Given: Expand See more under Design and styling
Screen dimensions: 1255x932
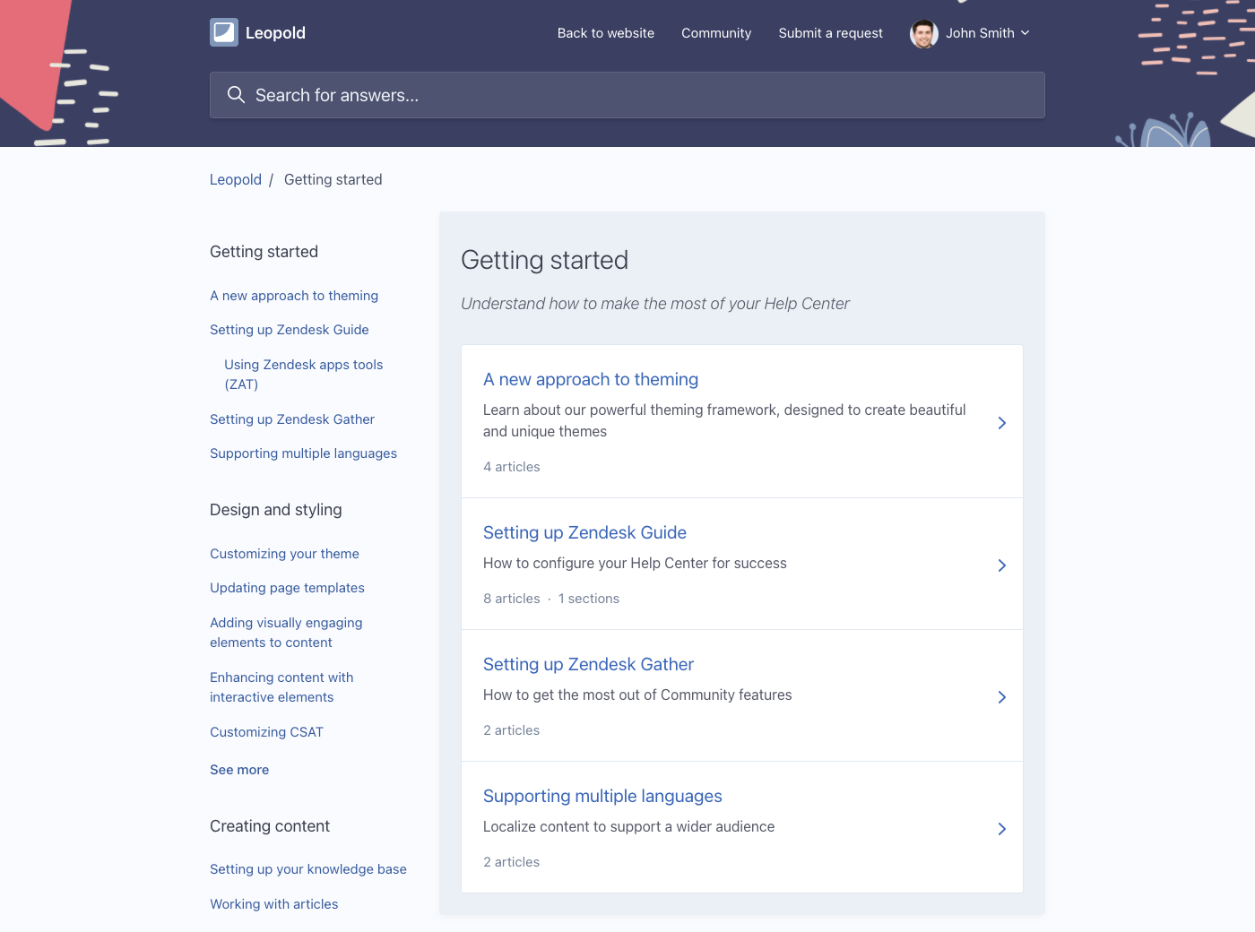Looking at the screenshot, I should point(239,770).
